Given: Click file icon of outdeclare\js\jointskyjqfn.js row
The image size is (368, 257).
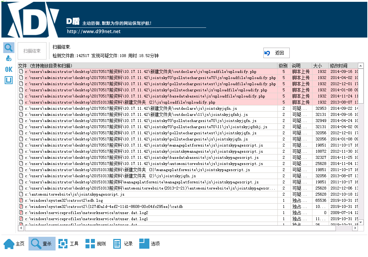Looking at the screenshot, I should click(21, 108).
